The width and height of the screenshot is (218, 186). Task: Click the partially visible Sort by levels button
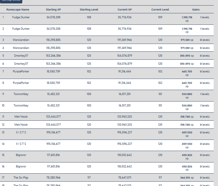(x=11, y=1)
